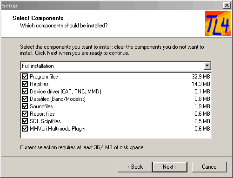Screen dimensions: 233x178
Task: Toggle the Helpfiles checkbox
Action: (x=25, y=84)
